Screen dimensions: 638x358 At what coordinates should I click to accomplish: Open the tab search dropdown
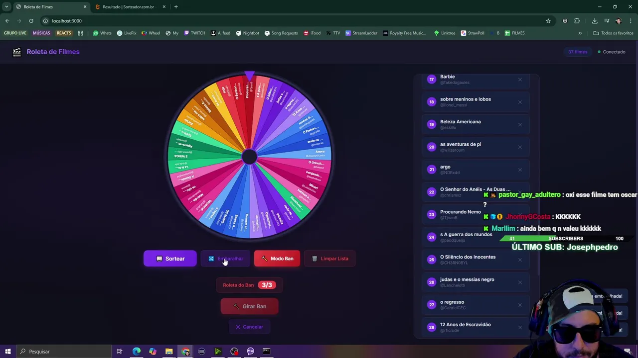[6, 7]
